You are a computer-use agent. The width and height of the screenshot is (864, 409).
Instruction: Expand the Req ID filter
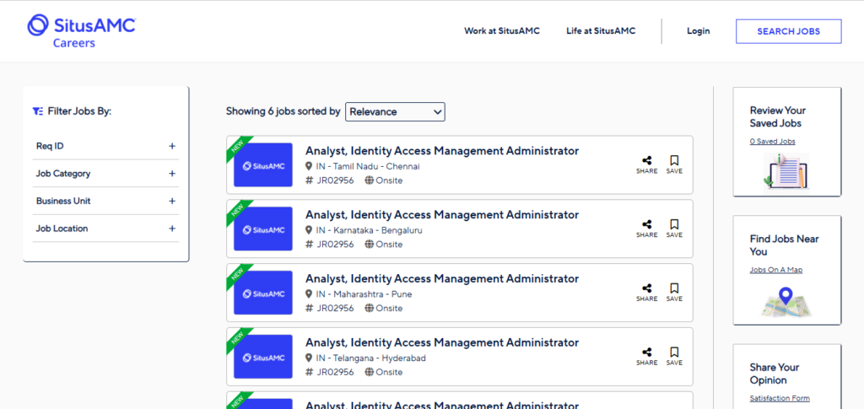(x=105, y=146)
